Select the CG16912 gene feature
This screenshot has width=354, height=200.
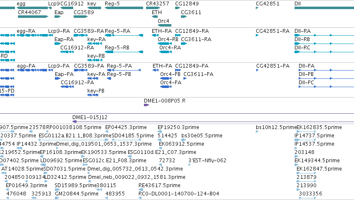[x=67, y=8]
